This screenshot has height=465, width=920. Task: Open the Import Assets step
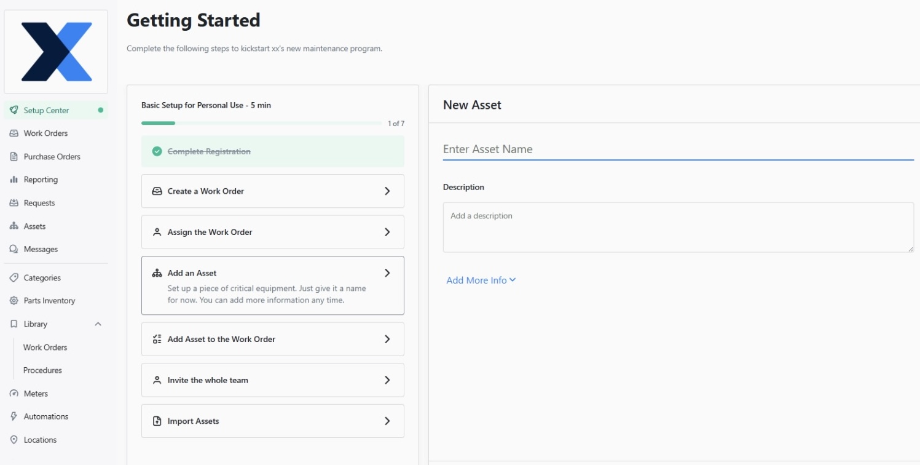(272, 421)
